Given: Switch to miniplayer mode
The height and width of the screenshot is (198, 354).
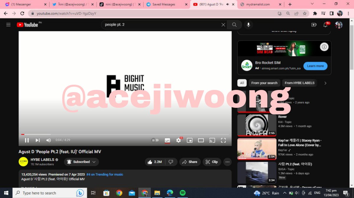Looking at the screenshot, I should (x=190, y=140).
